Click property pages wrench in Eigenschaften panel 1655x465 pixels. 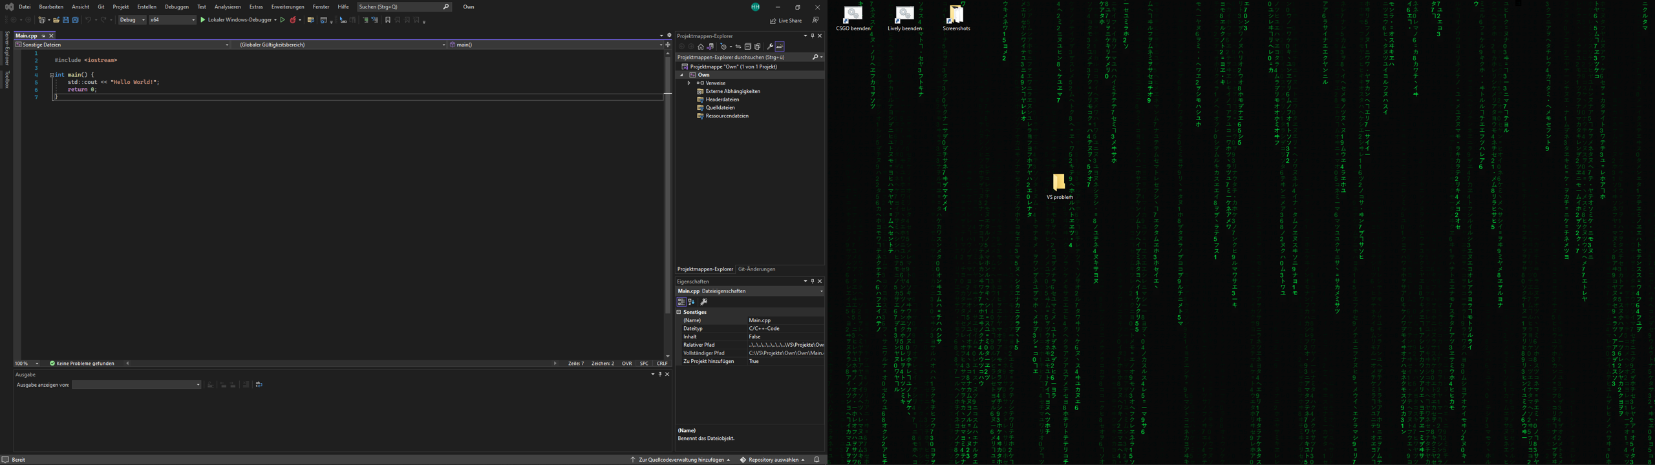[x=704, y=302]
